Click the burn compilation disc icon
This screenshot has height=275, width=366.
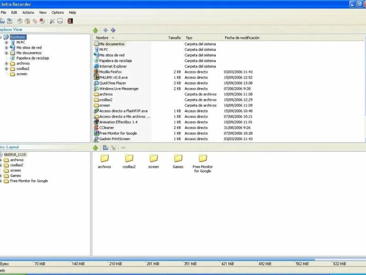[20, 21]
